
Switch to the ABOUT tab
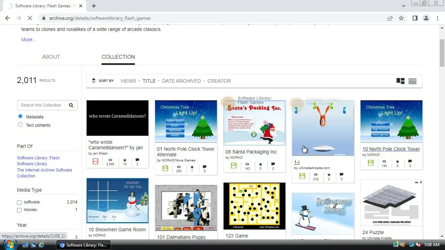51,57
